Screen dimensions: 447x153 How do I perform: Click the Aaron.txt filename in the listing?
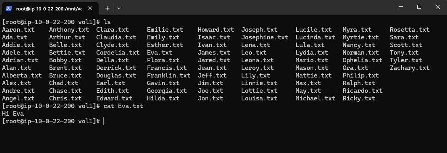18,30
